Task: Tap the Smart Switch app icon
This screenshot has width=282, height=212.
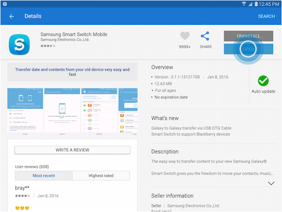Action: click(19, 44)
